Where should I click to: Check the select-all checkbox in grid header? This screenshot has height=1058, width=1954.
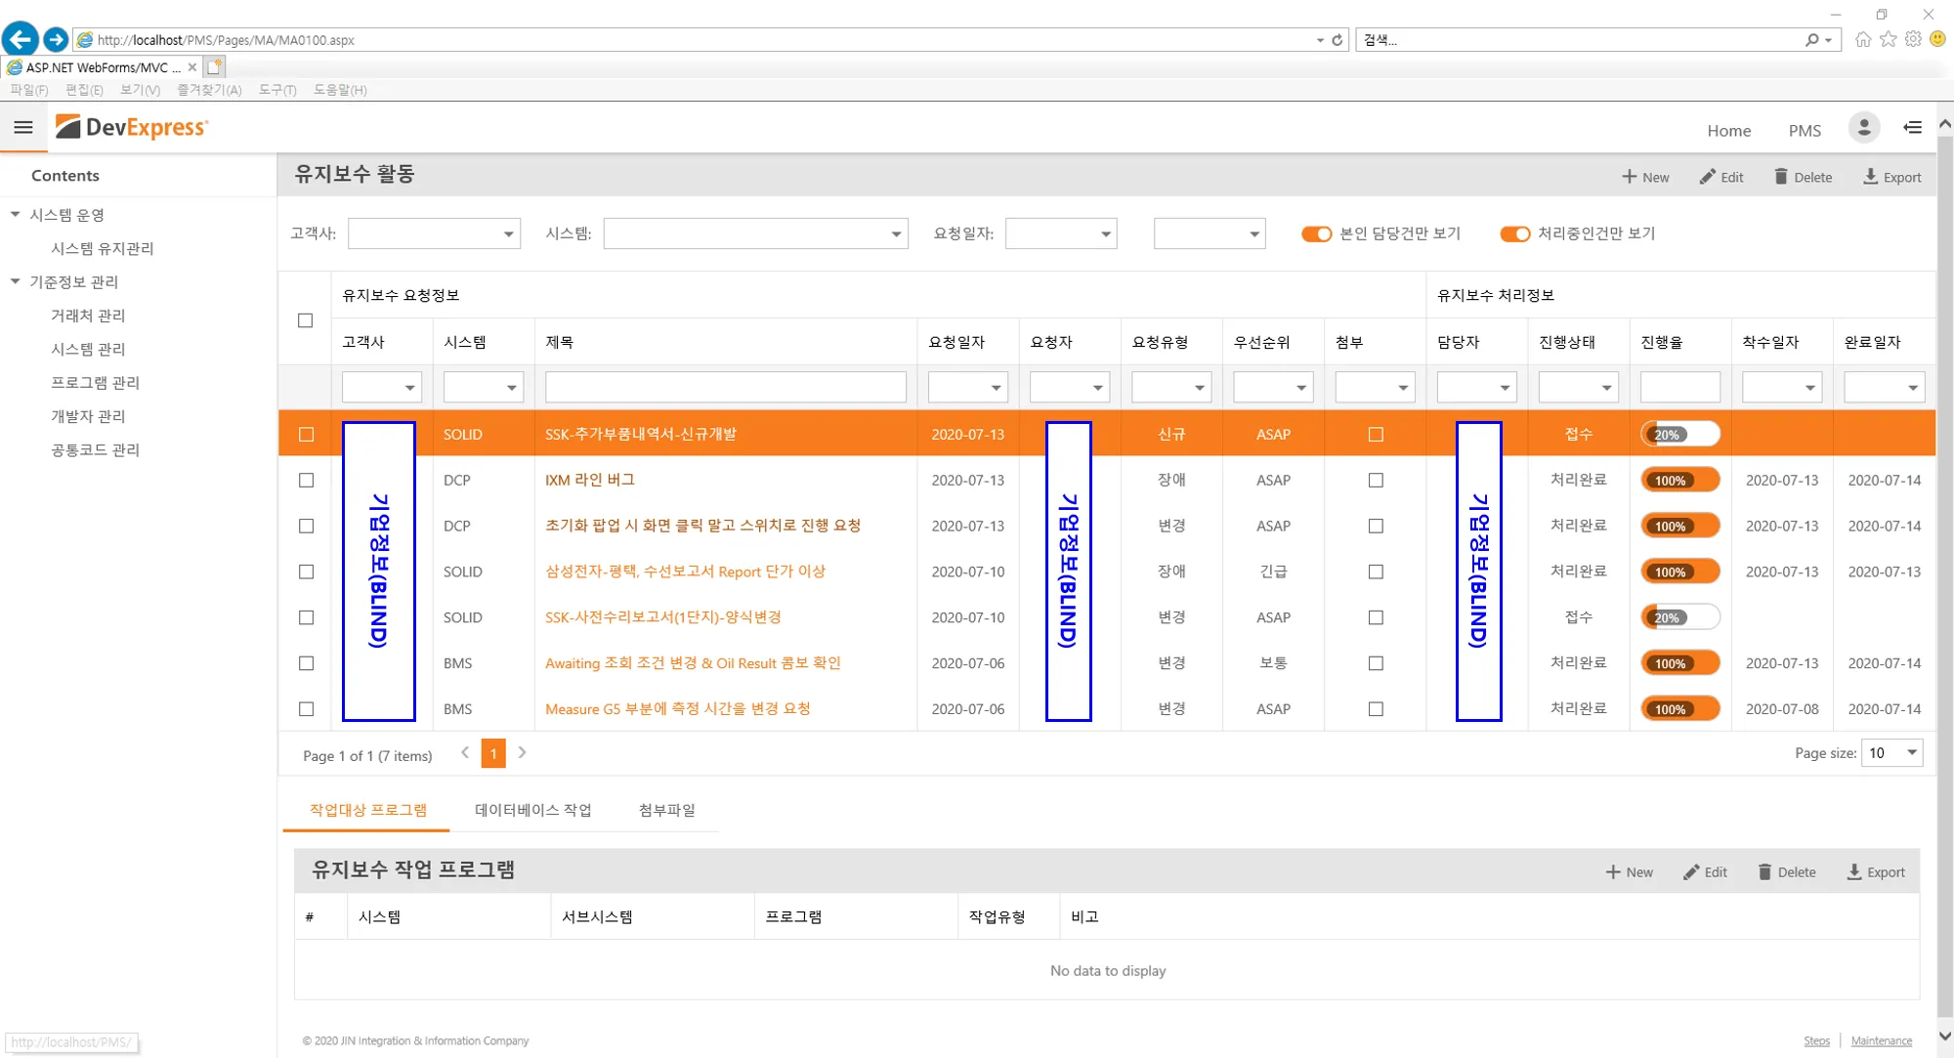click(305, 319)
